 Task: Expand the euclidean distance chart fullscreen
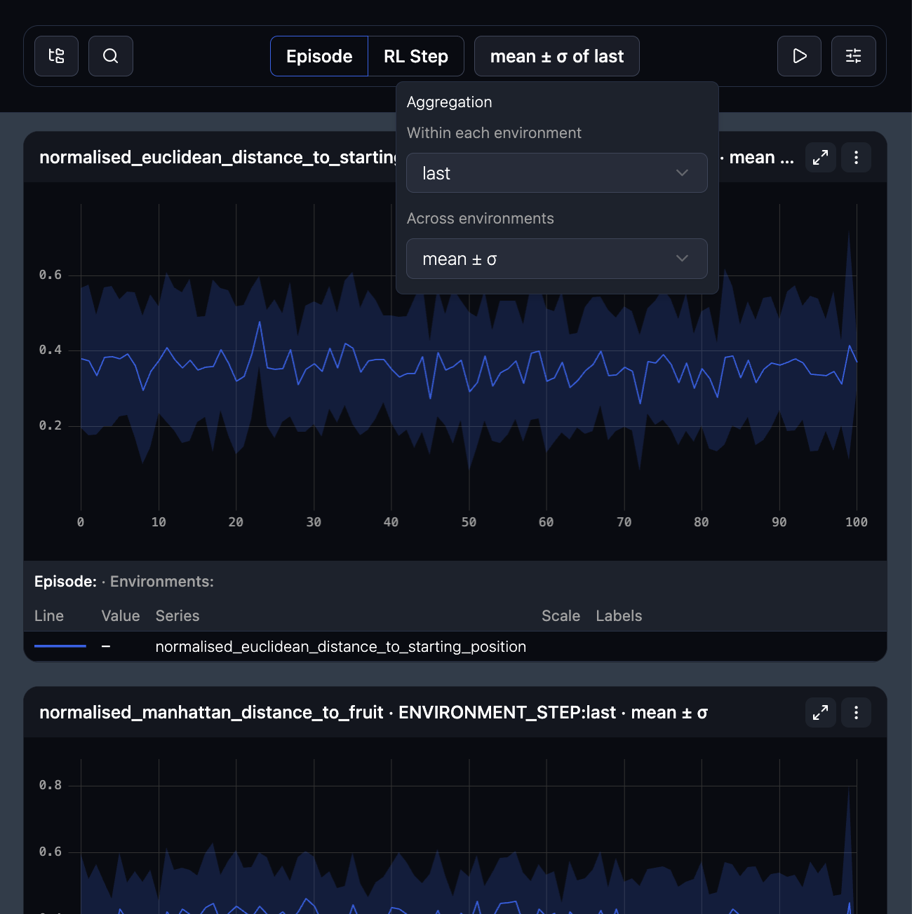tap(820, 157)
